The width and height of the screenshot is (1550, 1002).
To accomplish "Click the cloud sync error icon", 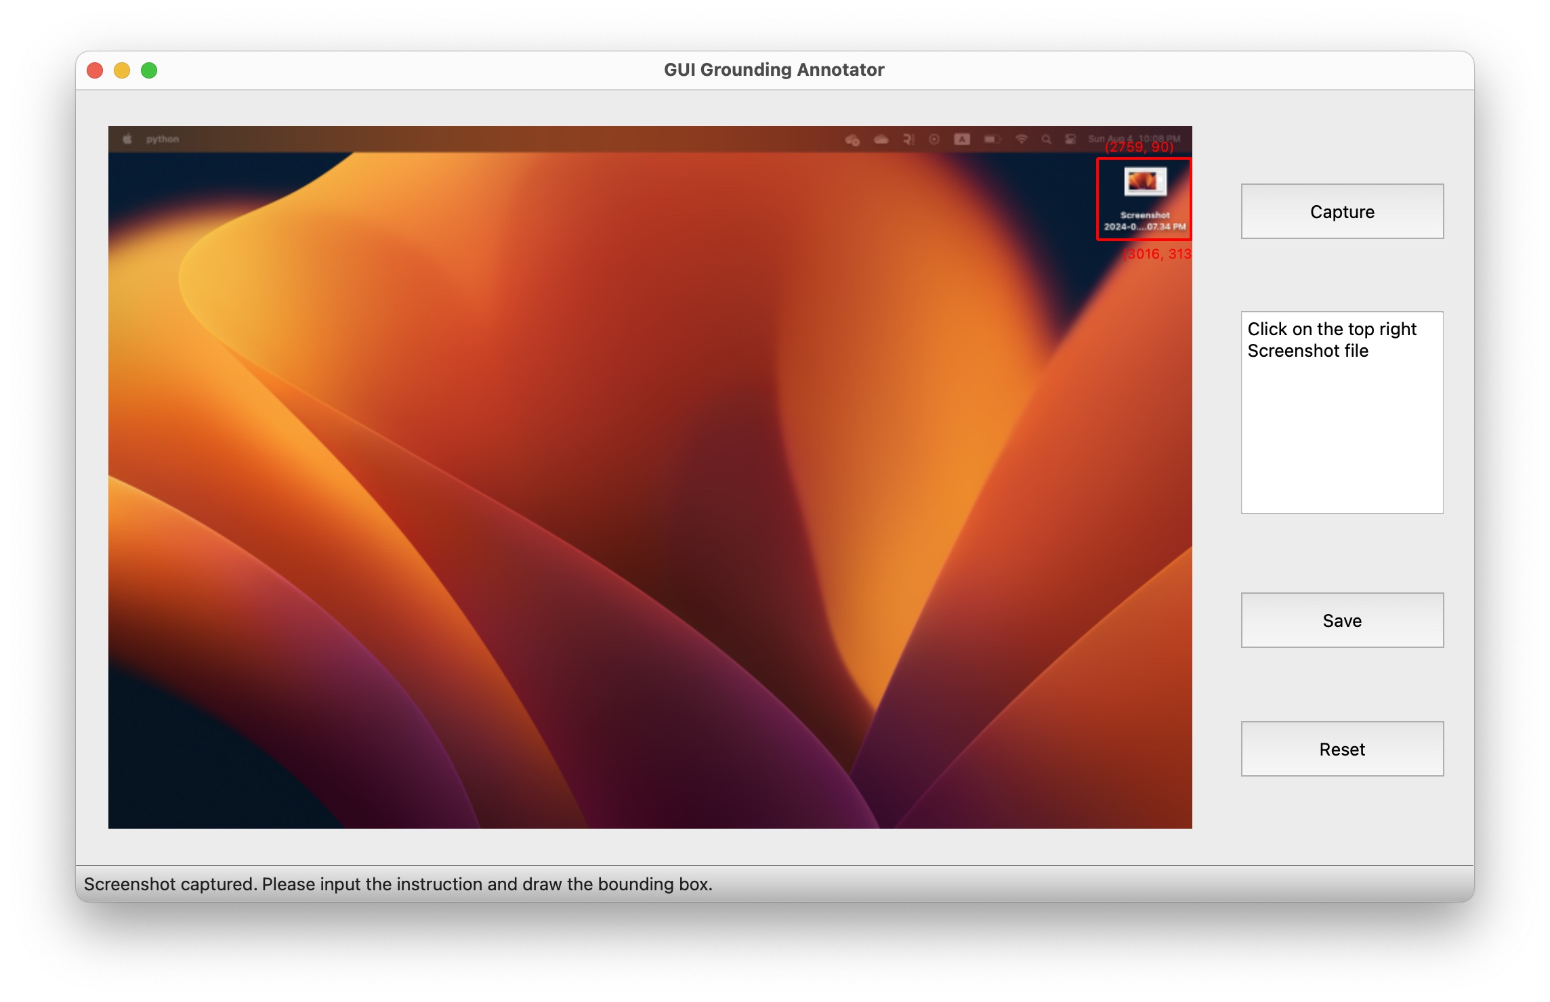I will 852,139.
